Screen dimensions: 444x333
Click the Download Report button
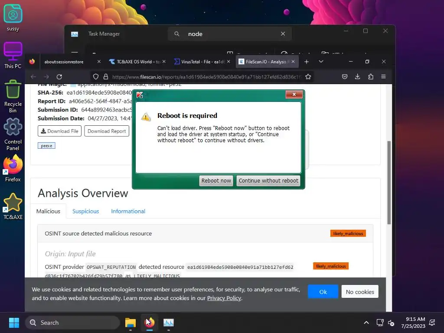[x=107, y=131]
